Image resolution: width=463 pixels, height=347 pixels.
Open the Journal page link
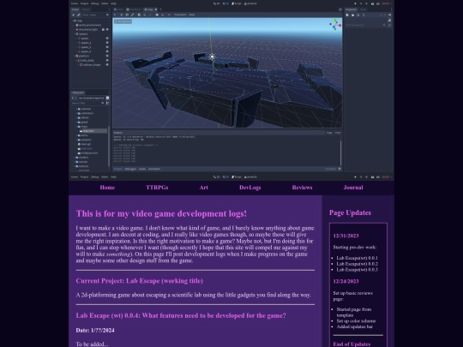[353, 188]
